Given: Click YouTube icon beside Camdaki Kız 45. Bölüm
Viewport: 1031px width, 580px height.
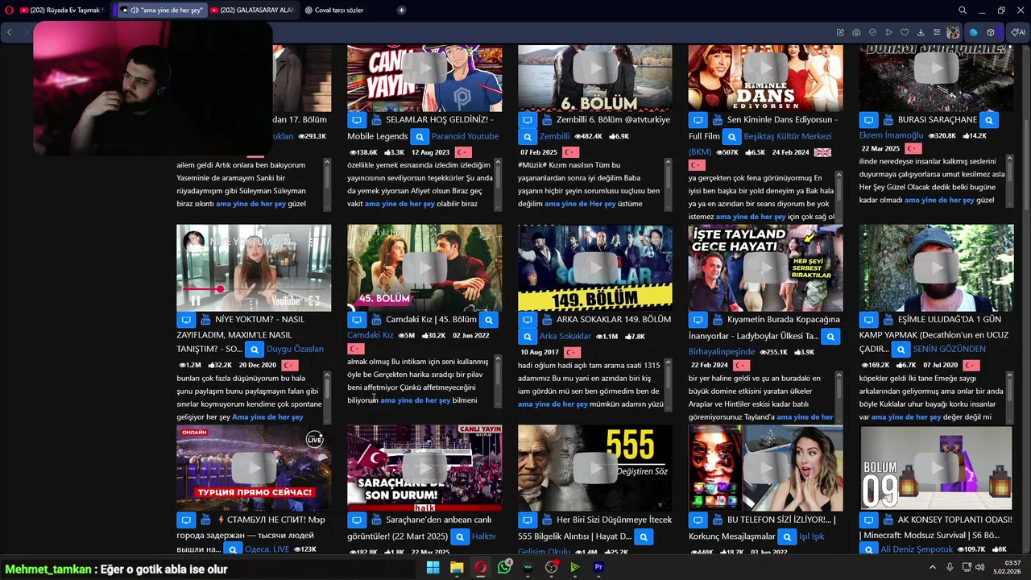Looking at the screenshot, I should pos(376,320).
